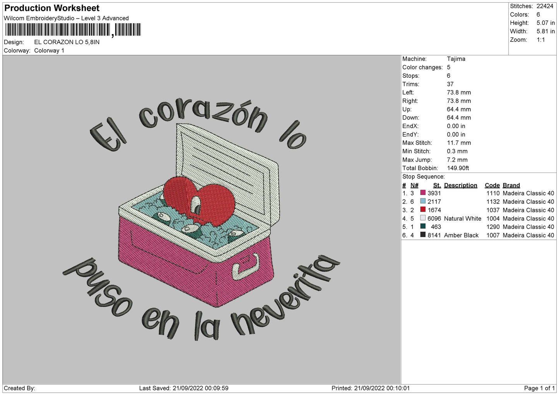This screenshot has height=395, width=559.
Task: Click the design name EL CORAZON LO 5,8IN
Action: tap(67, 42)
